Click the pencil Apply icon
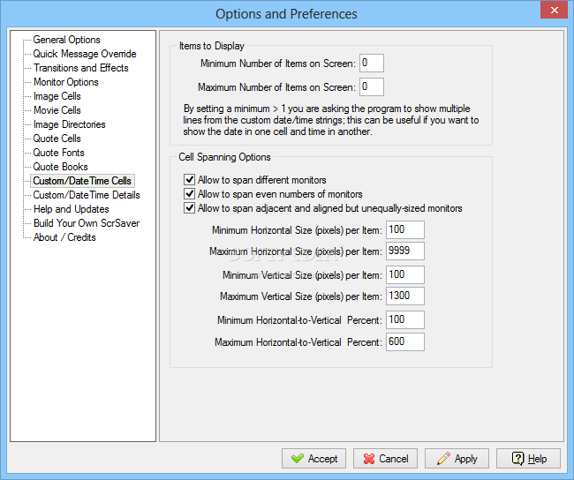The image size is (574, 480). 443,459
